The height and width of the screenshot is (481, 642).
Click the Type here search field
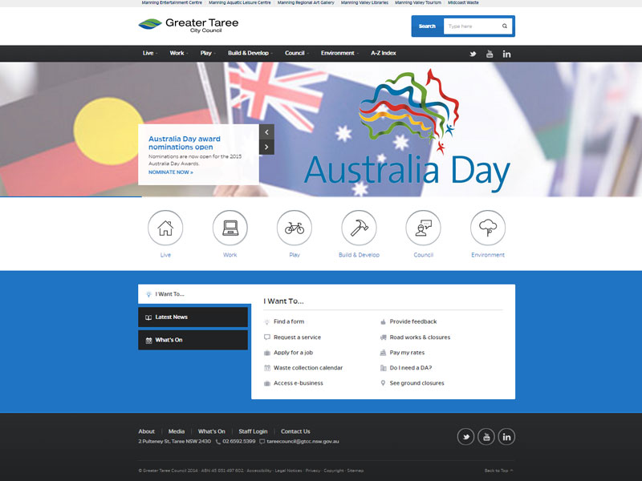point(473,26)
